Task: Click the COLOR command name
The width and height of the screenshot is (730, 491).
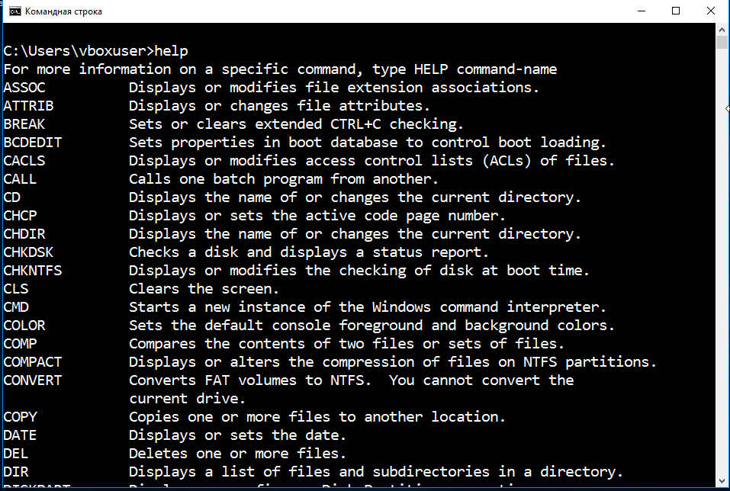Action: 24,326
